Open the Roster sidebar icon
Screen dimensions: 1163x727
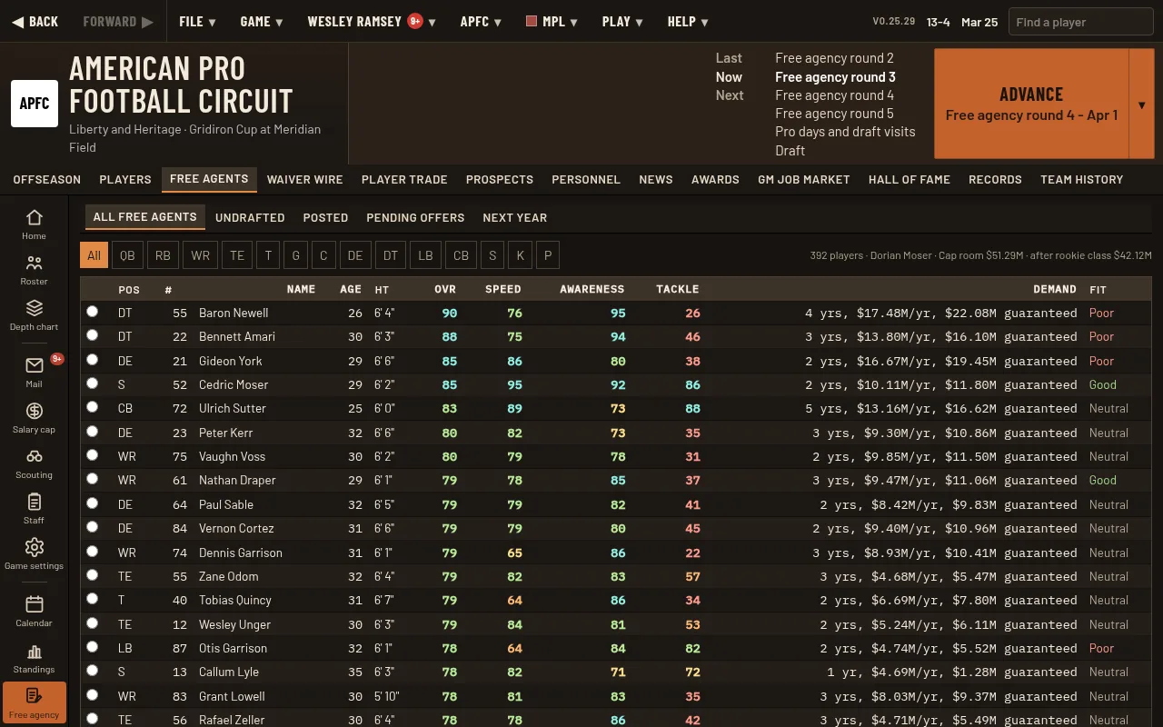pyautogui.click(x=34, y=270)
